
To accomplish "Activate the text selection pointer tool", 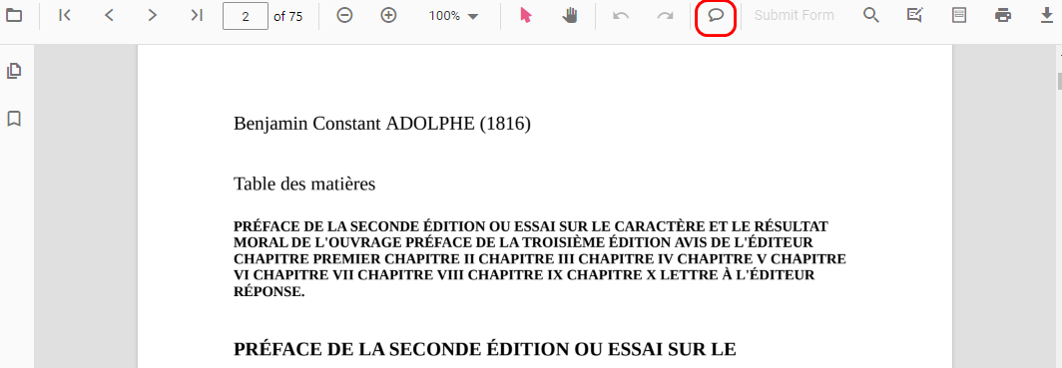I will click(526, 15).
